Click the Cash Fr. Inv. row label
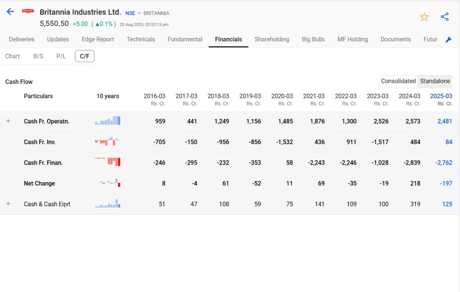Screen dimensions: 460x292 click(x=40, y=142)
